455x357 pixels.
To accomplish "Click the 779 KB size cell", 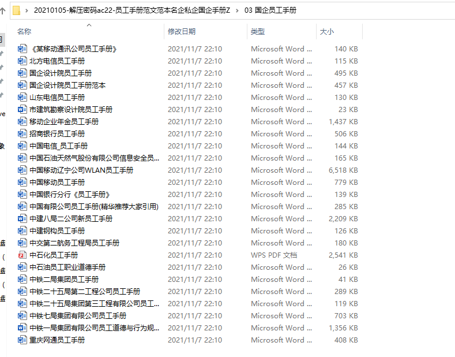I will [346, 182].
